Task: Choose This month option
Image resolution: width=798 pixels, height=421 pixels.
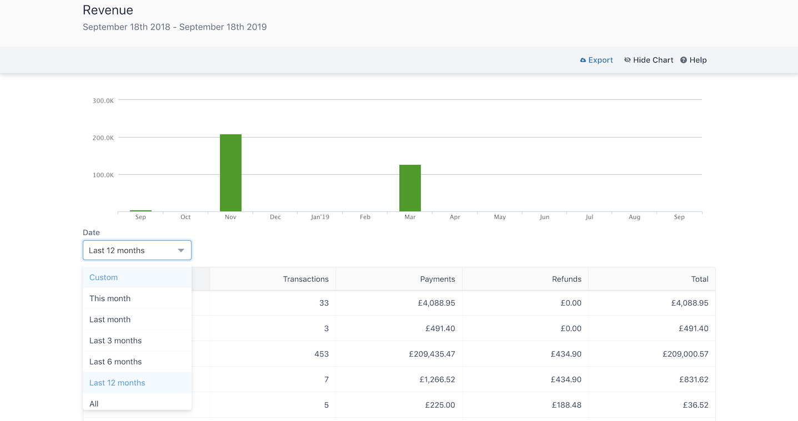Action: pyautogui.click(x=137, y=298)
